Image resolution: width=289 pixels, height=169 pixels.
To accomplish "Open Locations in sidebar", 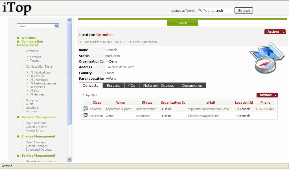I will (32, 108).
